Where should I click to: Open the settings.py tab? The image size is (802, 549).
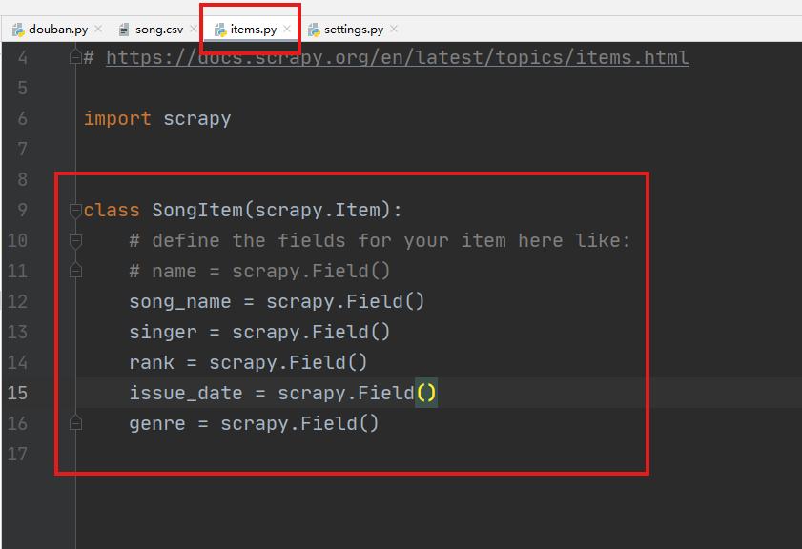pyautogui.click(x=355, y=30)
